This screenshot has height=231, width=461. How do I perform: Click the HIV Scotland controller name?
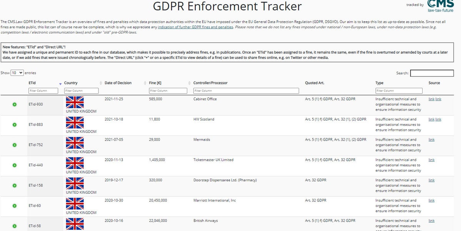tap(204, 119)
